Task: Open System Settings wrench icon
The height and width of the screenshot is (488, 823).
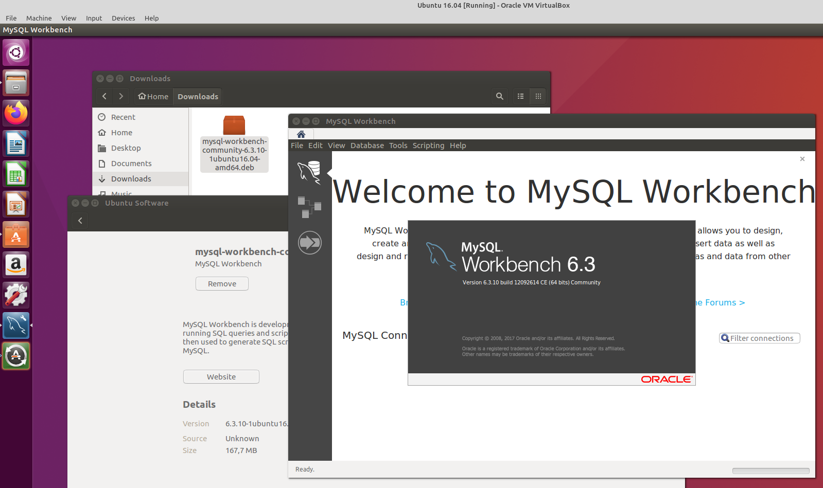Action: point(16,295)
